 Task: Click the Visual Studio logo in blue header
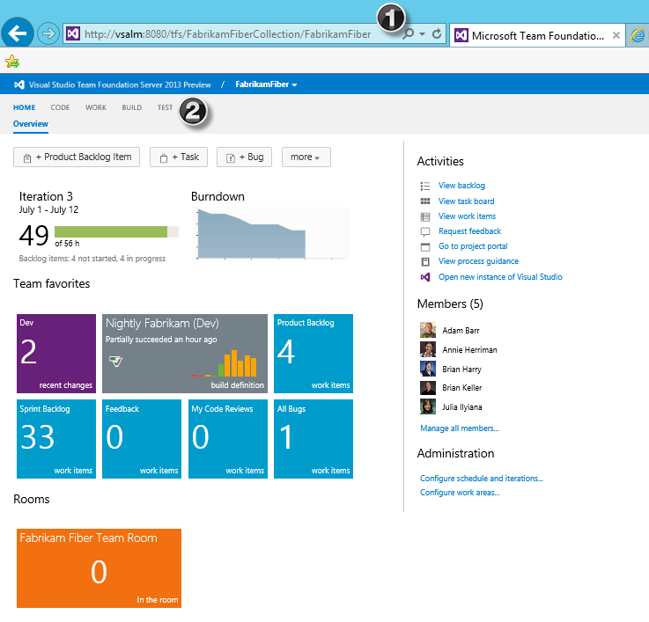coord(19,84)
